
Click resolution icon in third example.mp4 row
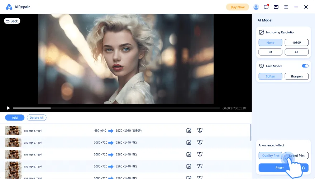[189, 154]
